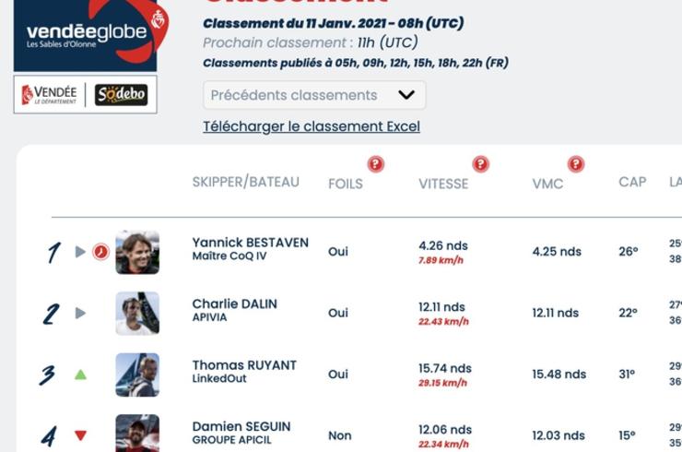682x452 pixels.
Task: Download the Excel ranking via Télécharger link
Action: pos(312,126)
